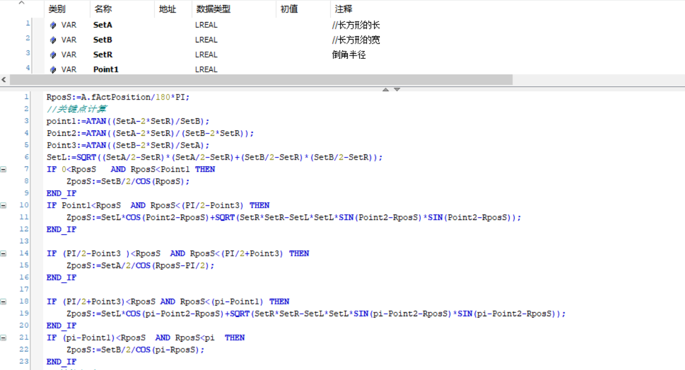Image resolution: width=685 pixels, height=370 pixels.
Task: Click the LREAL data type of SetA
Action: (206, 25)
